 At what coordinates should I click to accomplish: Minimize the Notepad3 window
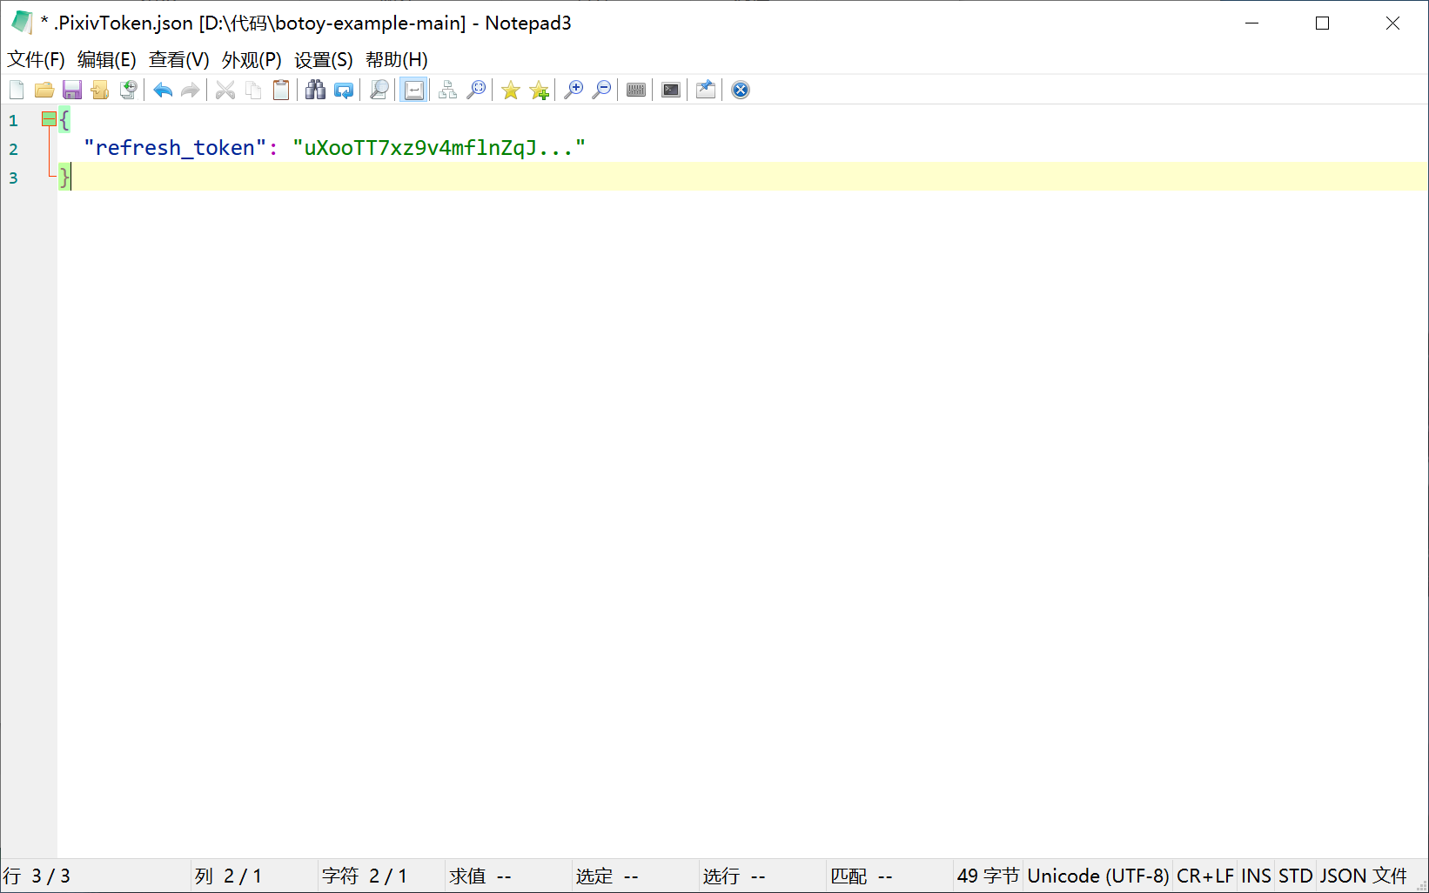[1252, 23]
